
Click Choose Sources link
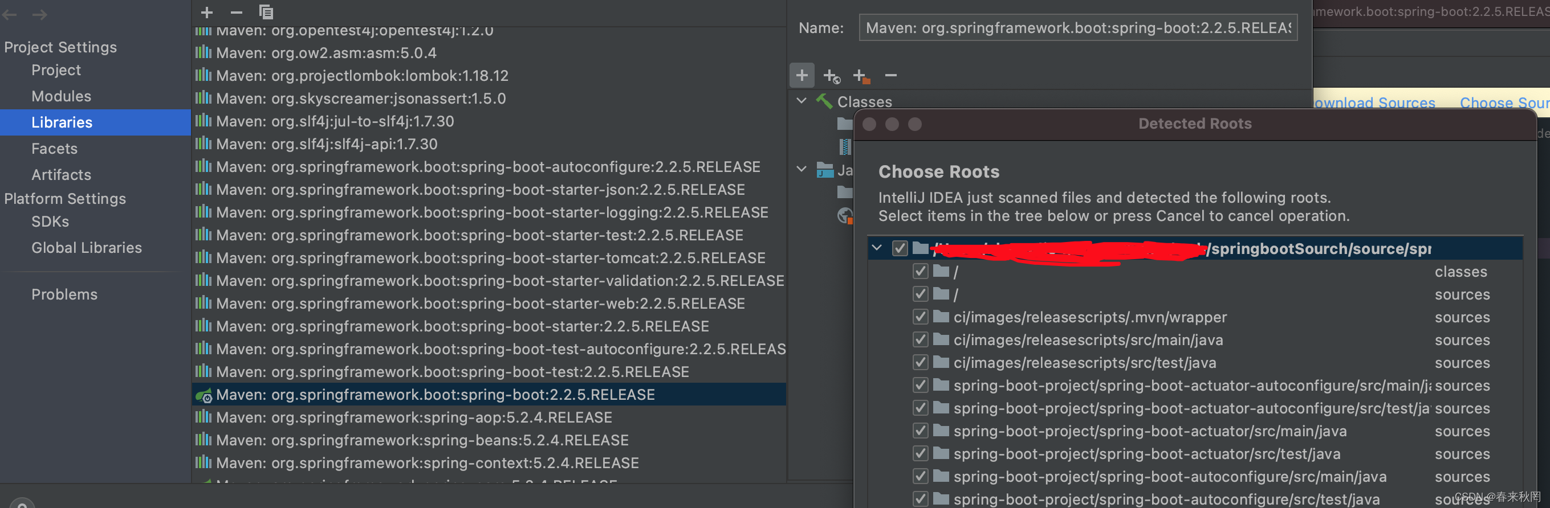click(x=1504, y=103)
